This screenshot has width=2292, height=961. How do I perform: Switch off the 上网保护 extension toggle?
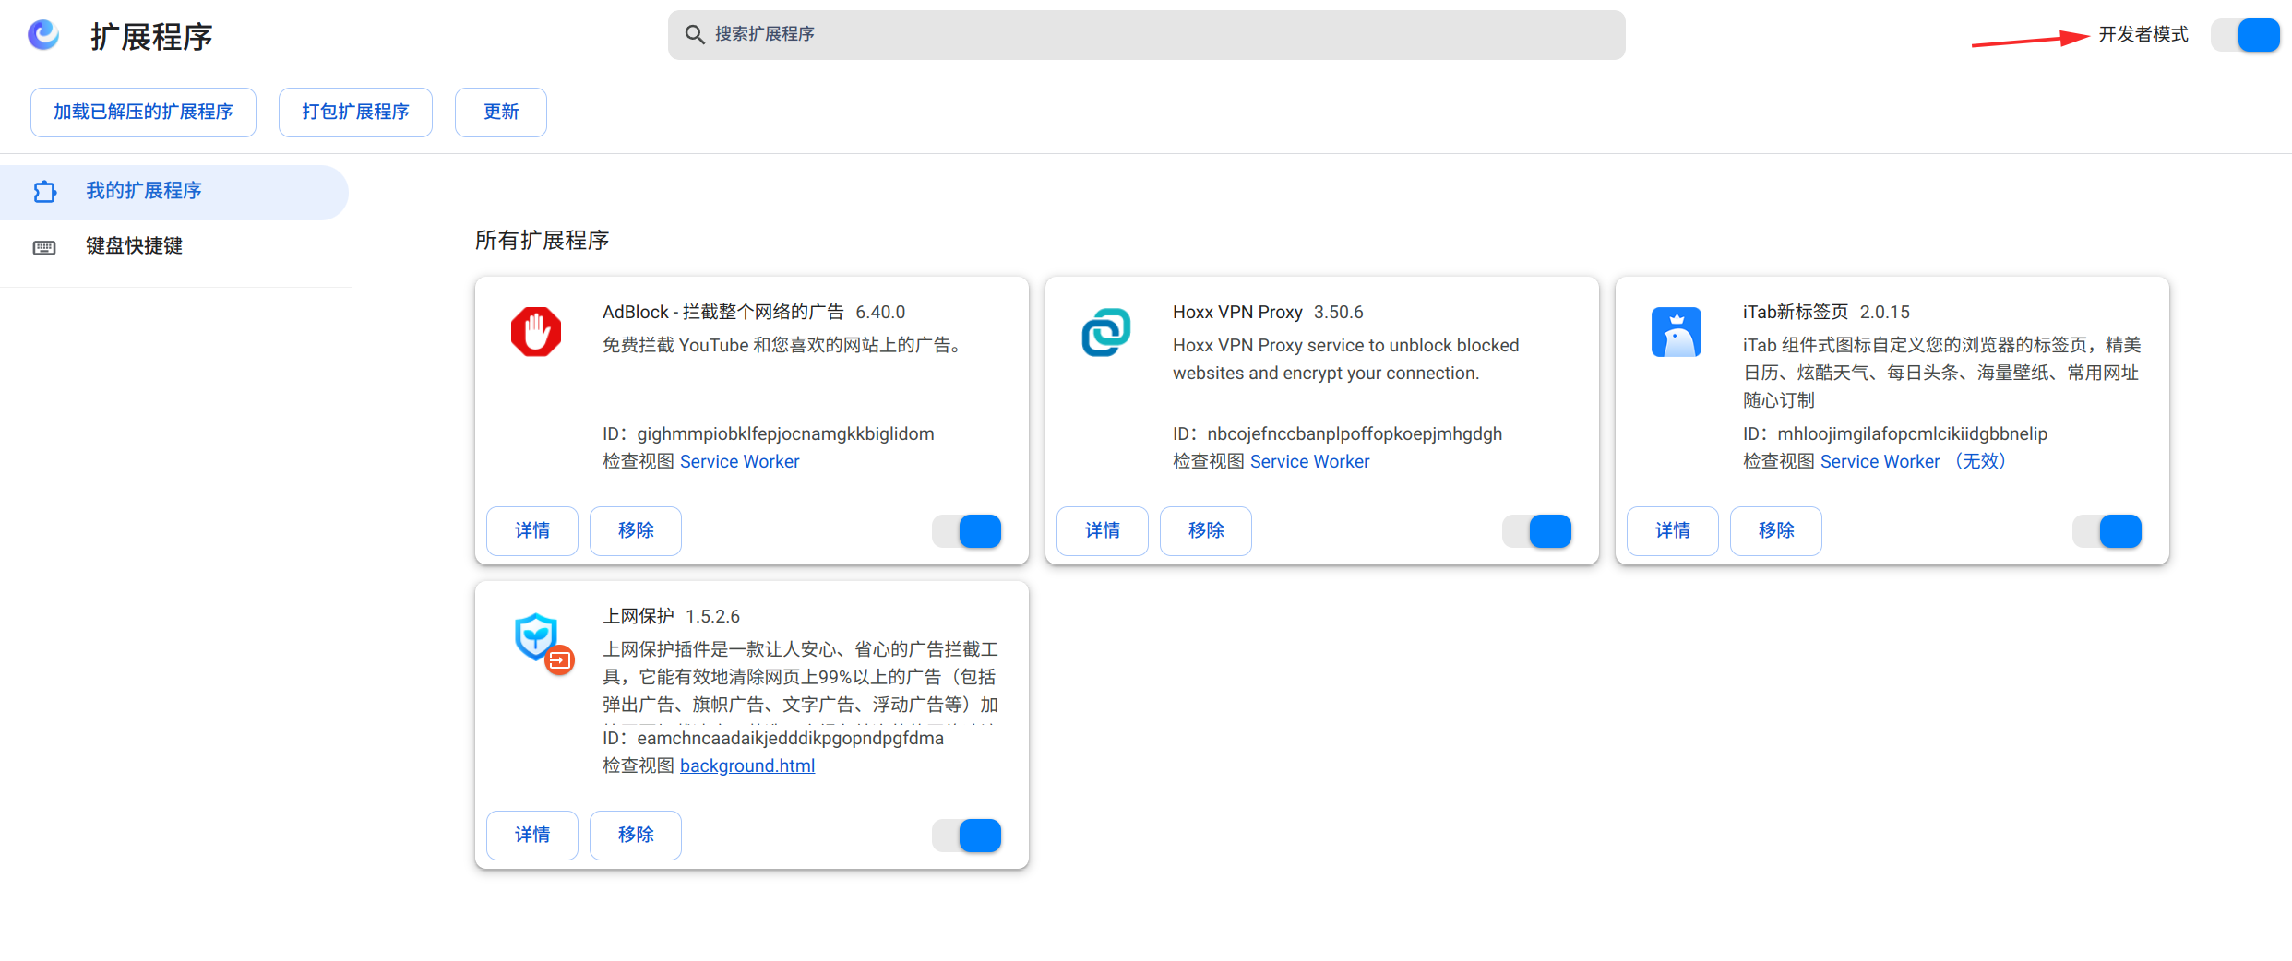click(967, 836)
